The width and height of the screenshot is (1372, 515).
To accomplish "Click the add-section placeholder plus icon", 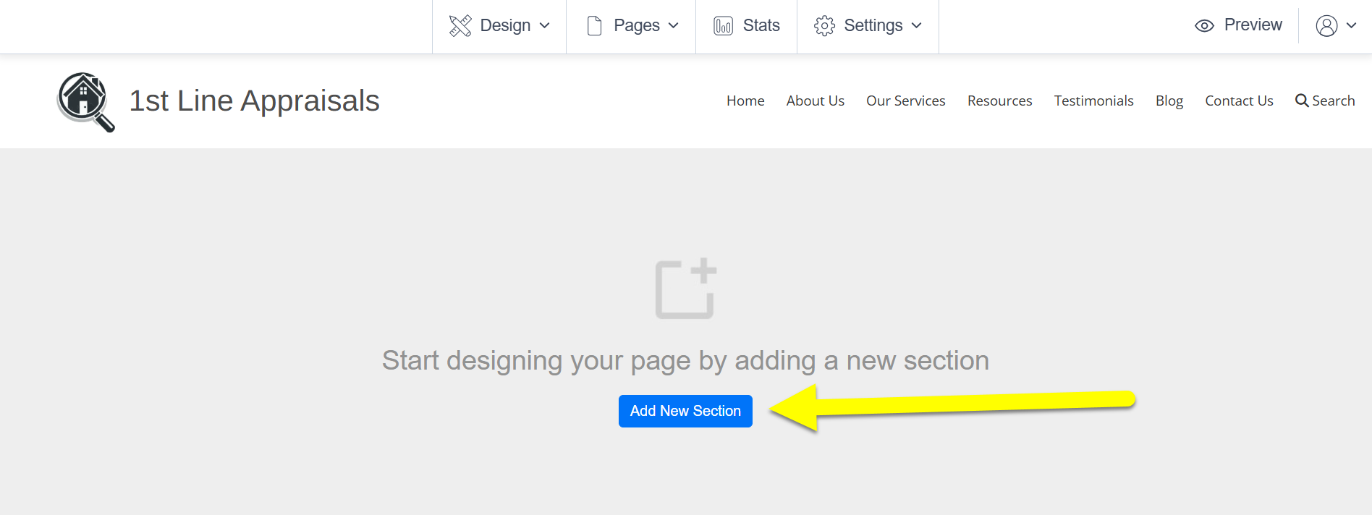I will [686, 288].
